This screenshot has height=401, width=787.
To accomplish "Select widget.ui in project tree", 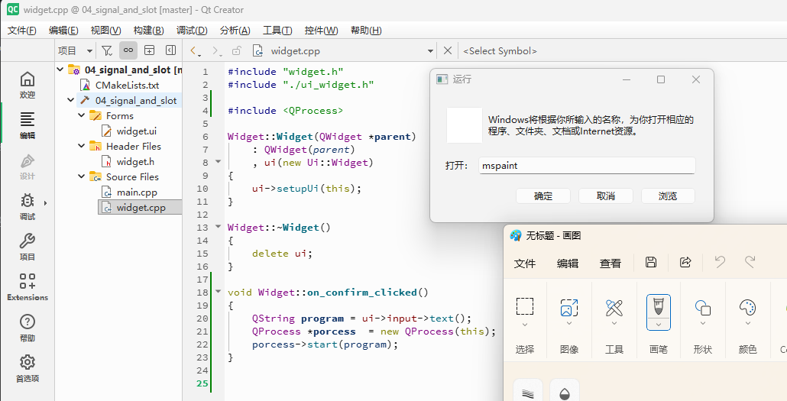I will click(x=137, y=131).
